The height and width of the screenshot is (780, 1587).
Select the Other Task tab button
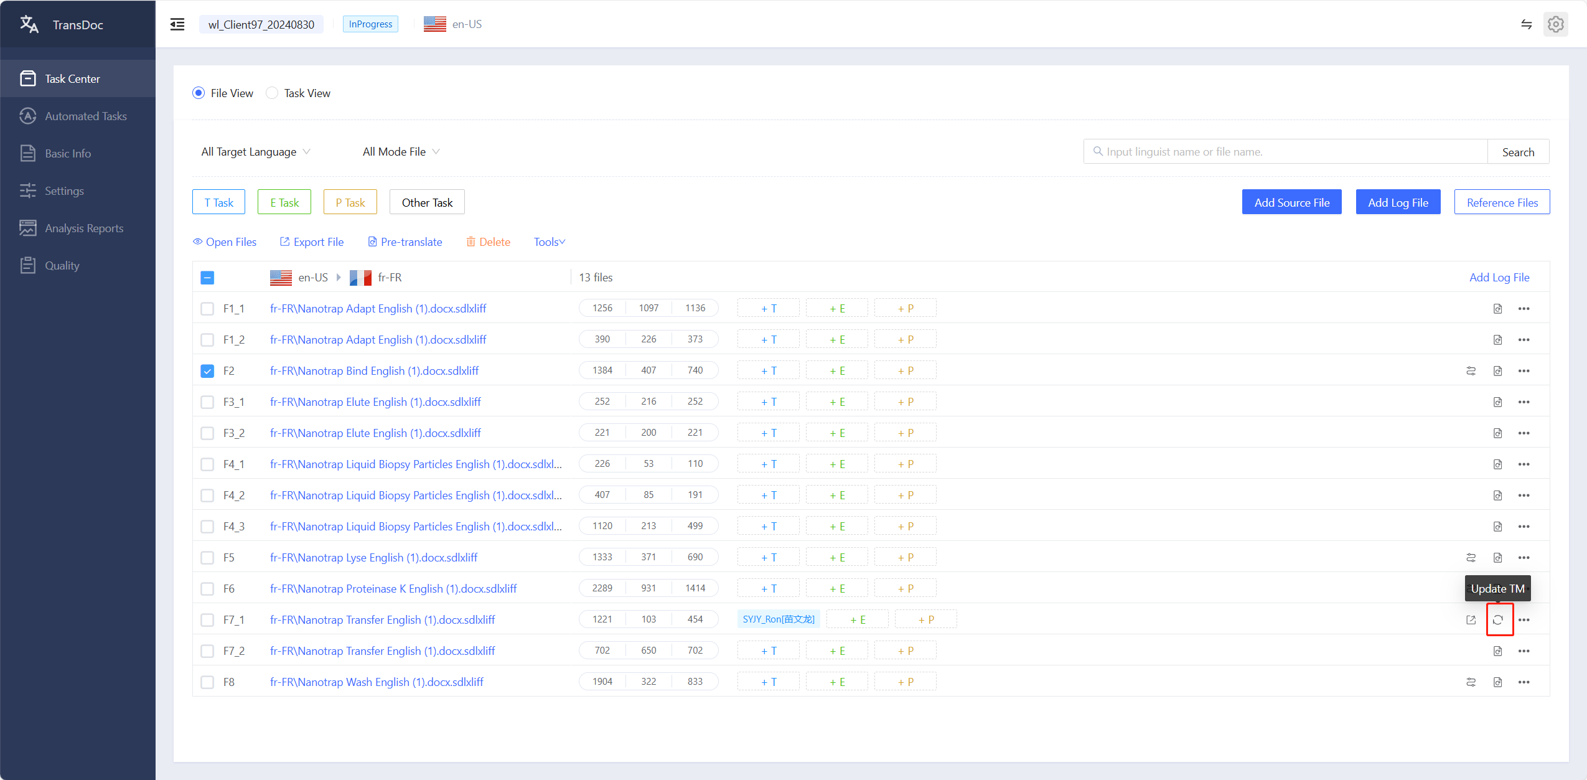point(427,202)
